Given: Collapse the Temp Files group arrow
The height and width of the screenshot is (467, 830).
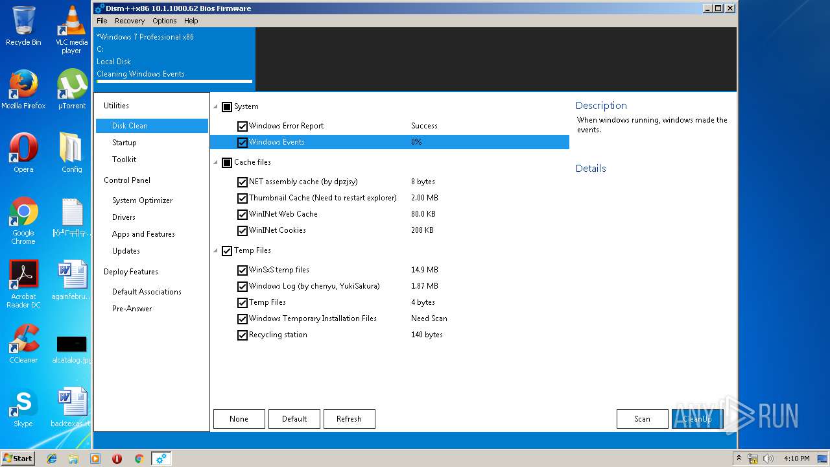Looking at the screenshot, I should [x=216, y=251].
